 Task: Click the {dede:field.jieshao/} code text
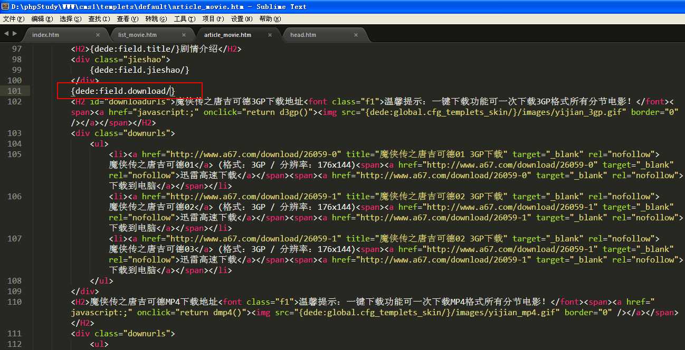pos(140,70)
